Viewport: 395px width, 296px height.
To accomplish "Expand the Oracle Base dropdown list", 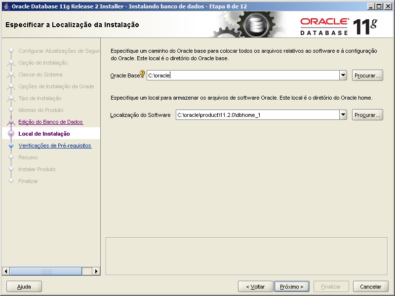I will click(343, 75).
